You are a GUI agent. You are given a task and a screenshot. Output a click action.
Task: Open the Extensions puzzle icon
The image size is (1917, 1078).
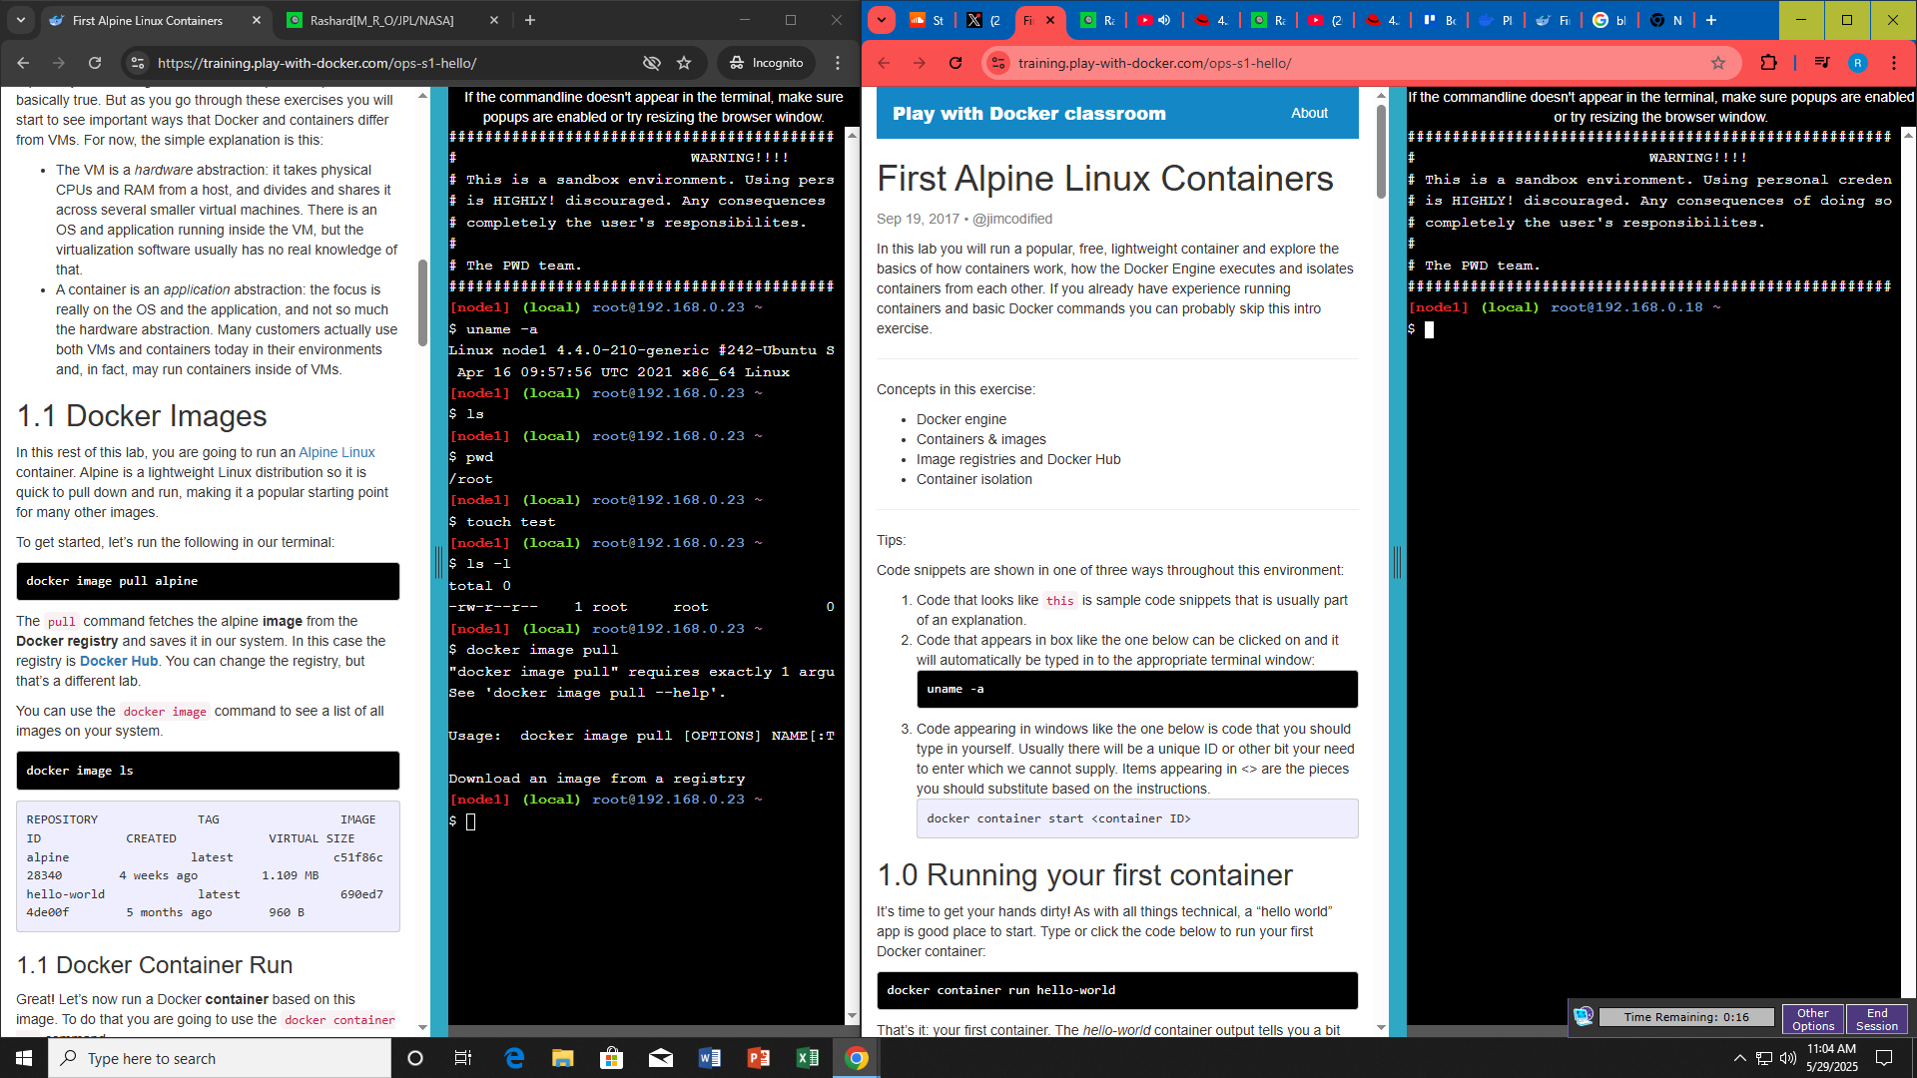[1768, 63]
